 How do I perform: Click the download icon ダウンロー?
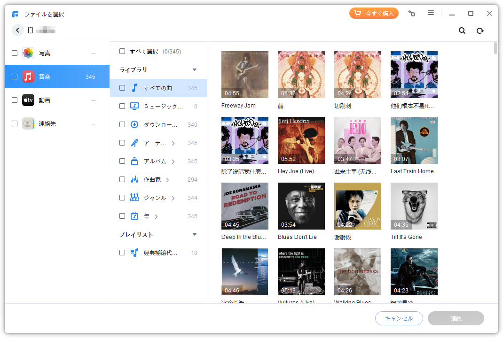134,124
